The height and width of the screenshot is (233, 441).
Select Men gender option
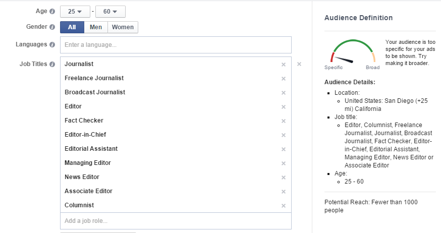click(96, 27)
